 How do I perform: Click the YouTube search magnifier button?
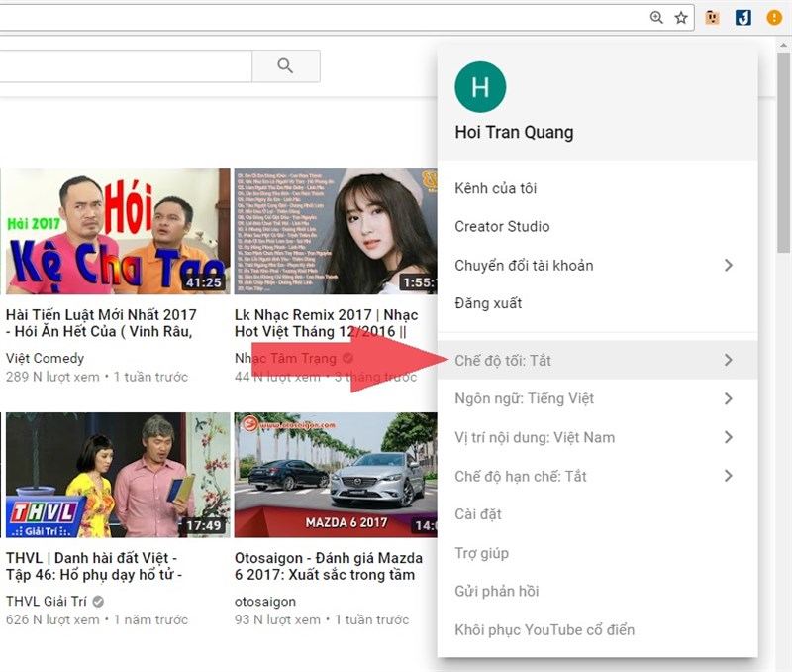click(285, 65)
